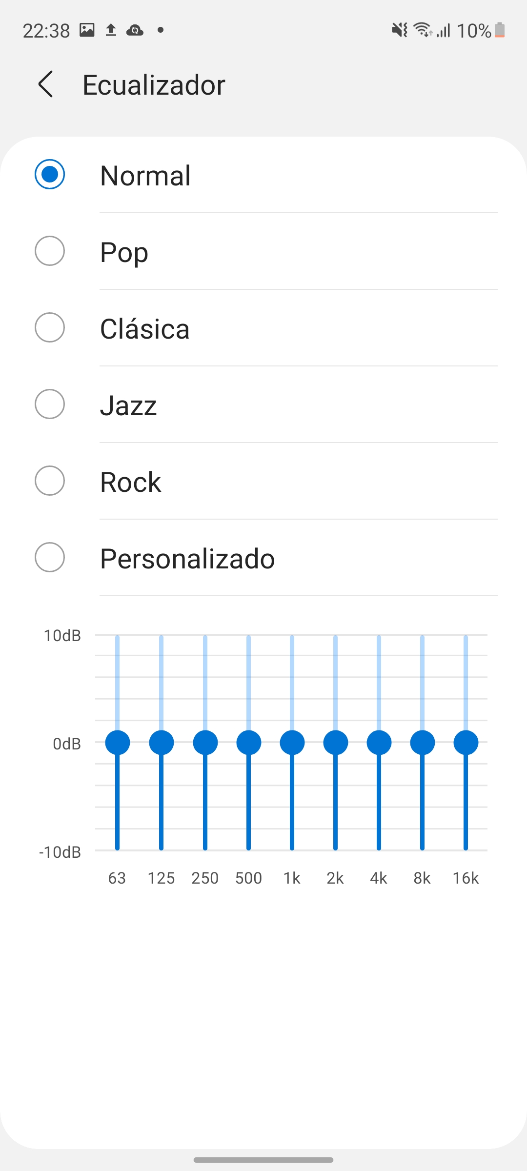Select the Pop equalizer preset
Screen dimensions: 527x1171
point(50,251)
